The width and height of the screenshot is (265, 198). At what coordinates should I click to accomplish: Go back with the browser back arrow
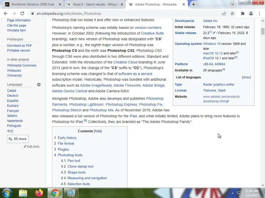(x=6, y=13)
